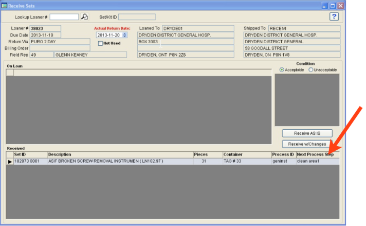The image size is (366, 226).
Task: Click the Container column header
Action: pyautogui.click(x=246, y=154)
